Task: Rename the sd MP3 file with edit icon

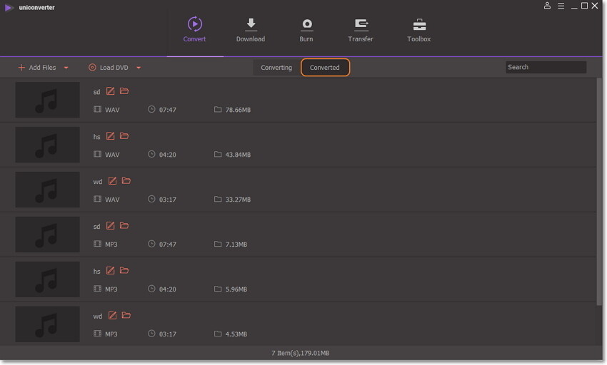Action: tap(110, 226)
